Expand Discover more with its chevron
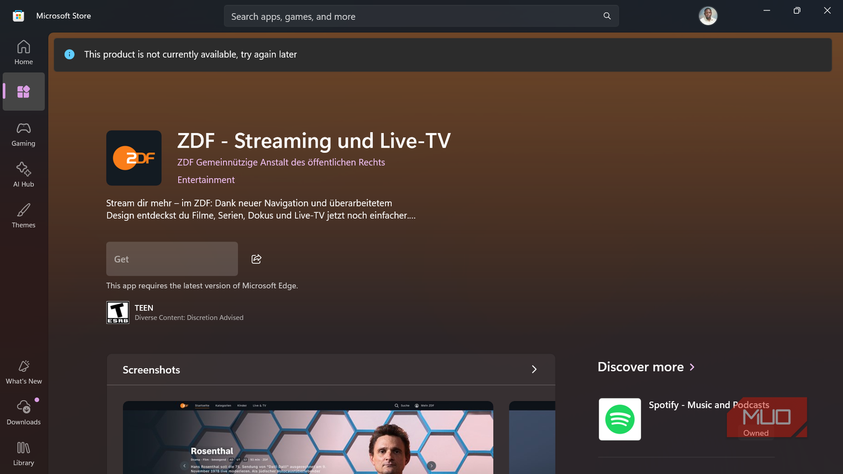 pyautogui.click(x=692, y=367)
